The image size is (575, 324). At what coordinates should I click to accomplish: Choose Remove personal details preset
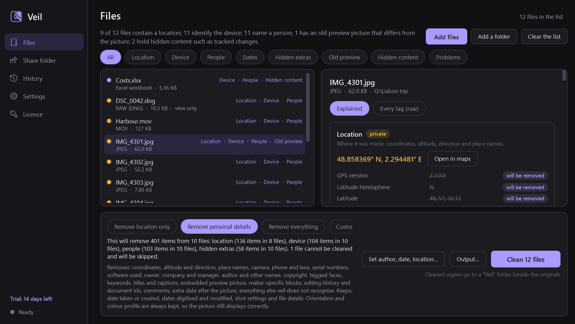[219, 227]
